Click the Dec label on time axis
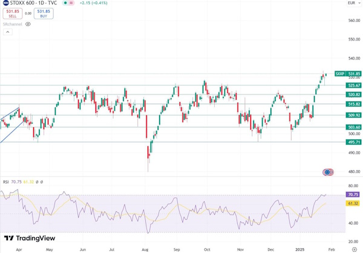The image size is (363, 253). pyautogui.click(x=270, y=250)
